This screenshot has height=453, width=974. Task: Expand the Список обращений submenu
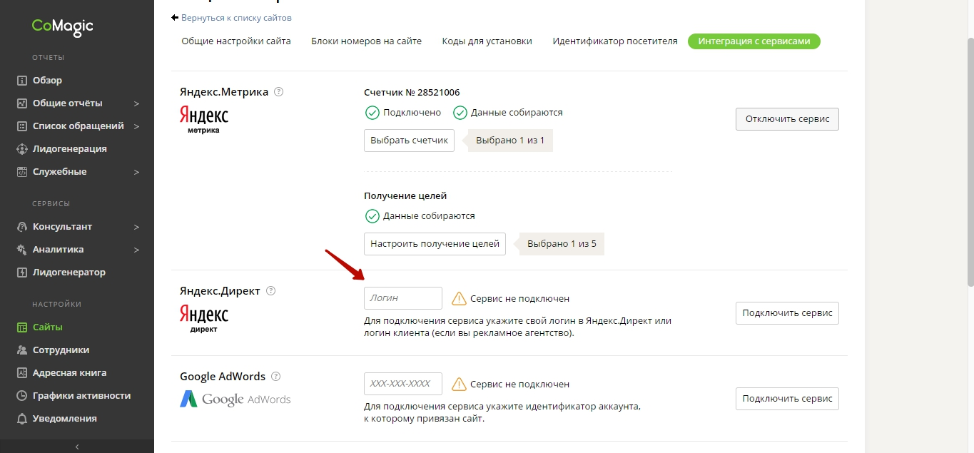coord(136,126)
